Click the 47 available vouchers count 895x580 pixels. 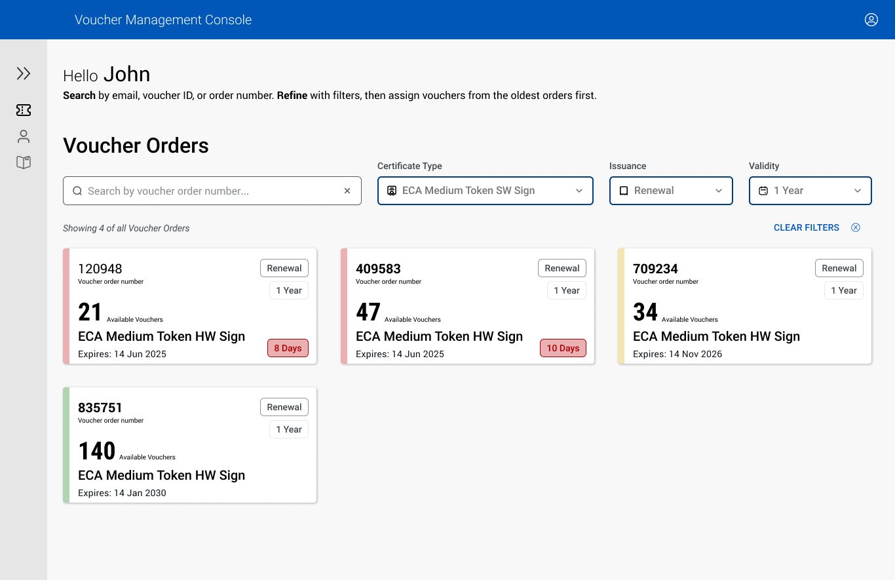(x=368, y=312)
